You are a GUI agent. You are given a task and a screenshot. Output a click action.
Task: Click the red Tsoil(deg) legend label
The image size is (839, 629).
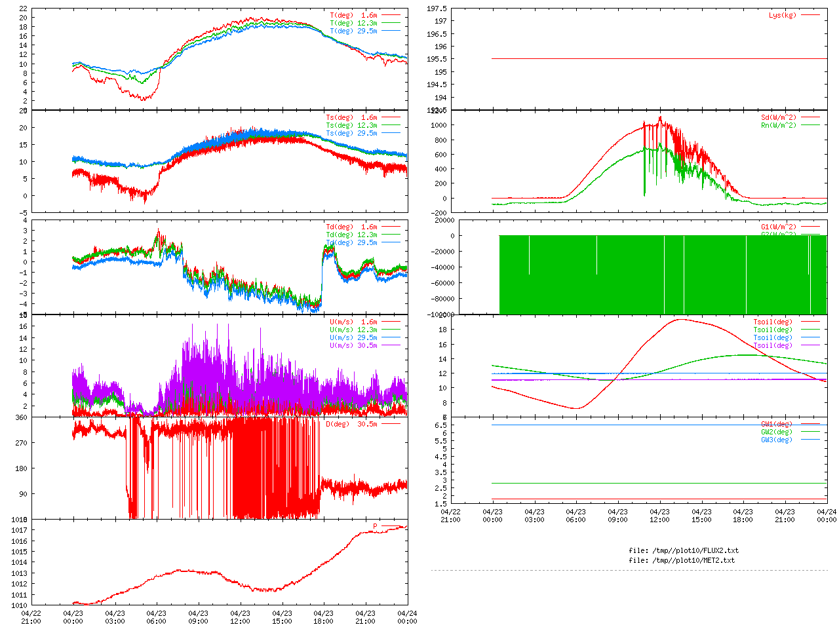(773, 322)
